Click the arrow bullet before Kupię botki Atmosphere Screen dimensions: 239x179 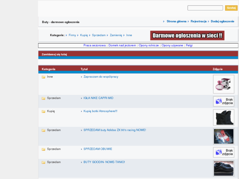point(82,111)
